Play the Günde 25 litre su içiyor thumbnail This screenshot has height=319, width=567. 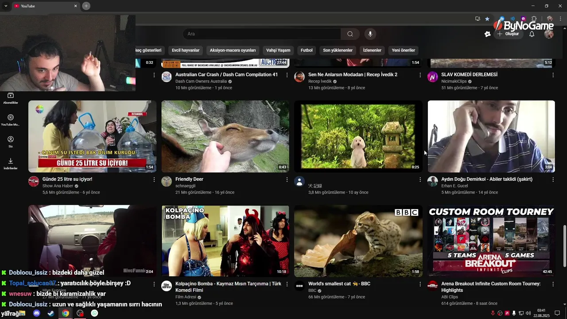point(92,136)
